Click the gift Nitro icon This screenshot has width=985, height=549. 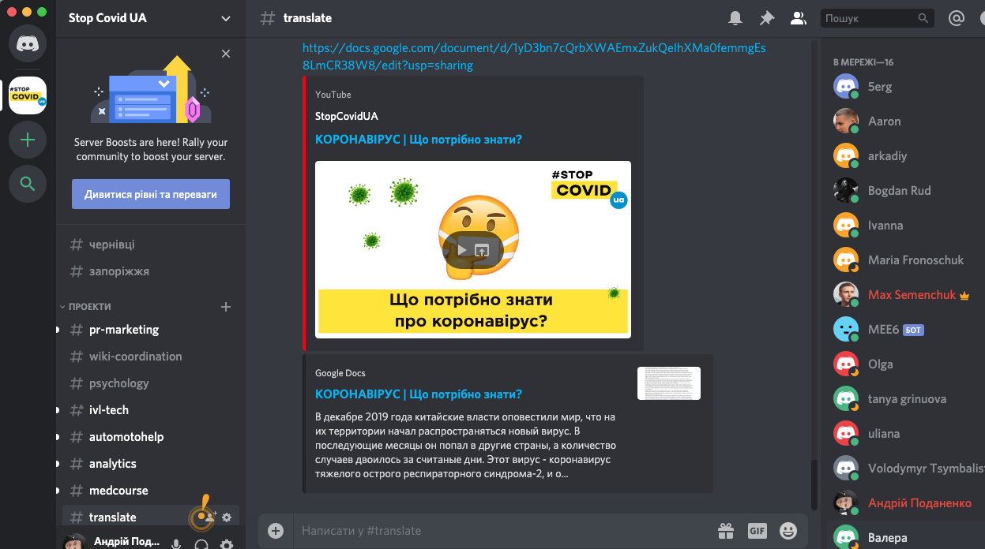(x=725, y=531)
